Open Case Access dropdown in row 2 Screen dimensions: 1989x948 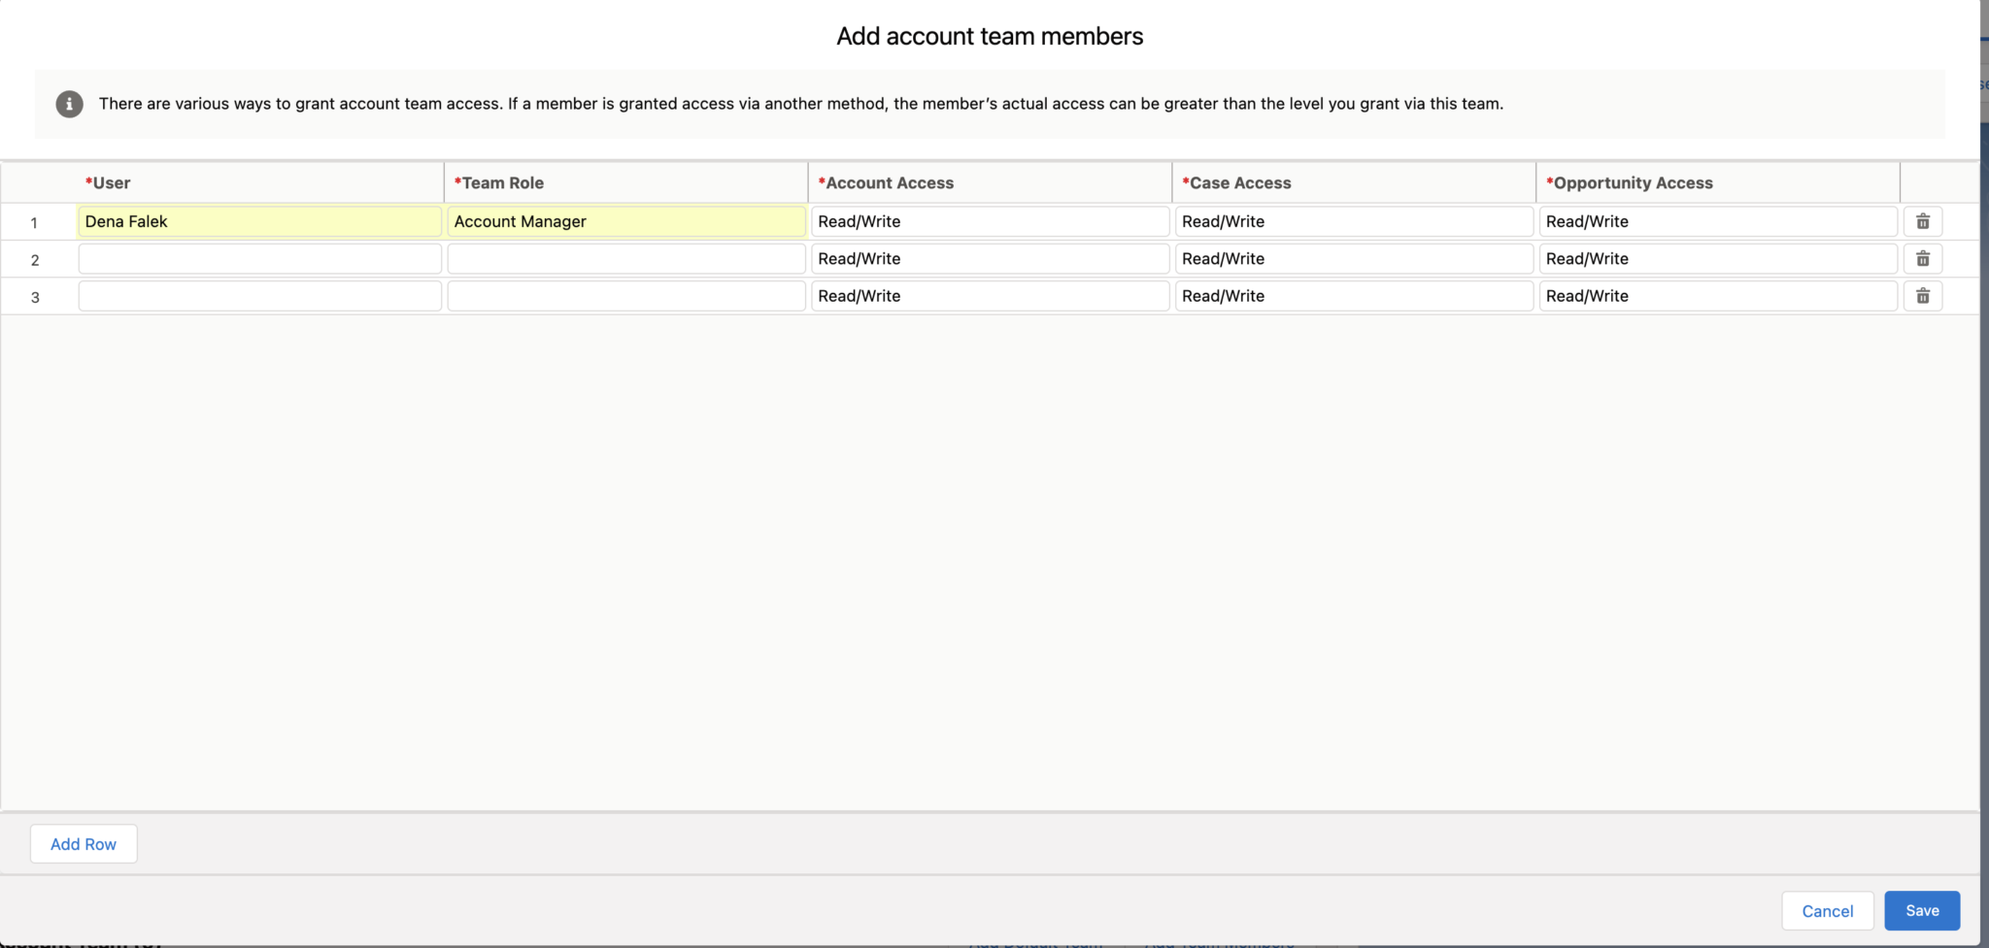[x=1354, y=259]
